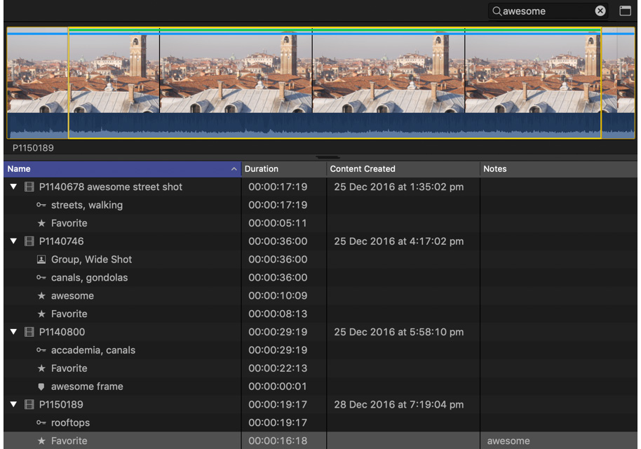Click key icon for canals, gondolas
The image size is (641, 449).
pos(41,277)
